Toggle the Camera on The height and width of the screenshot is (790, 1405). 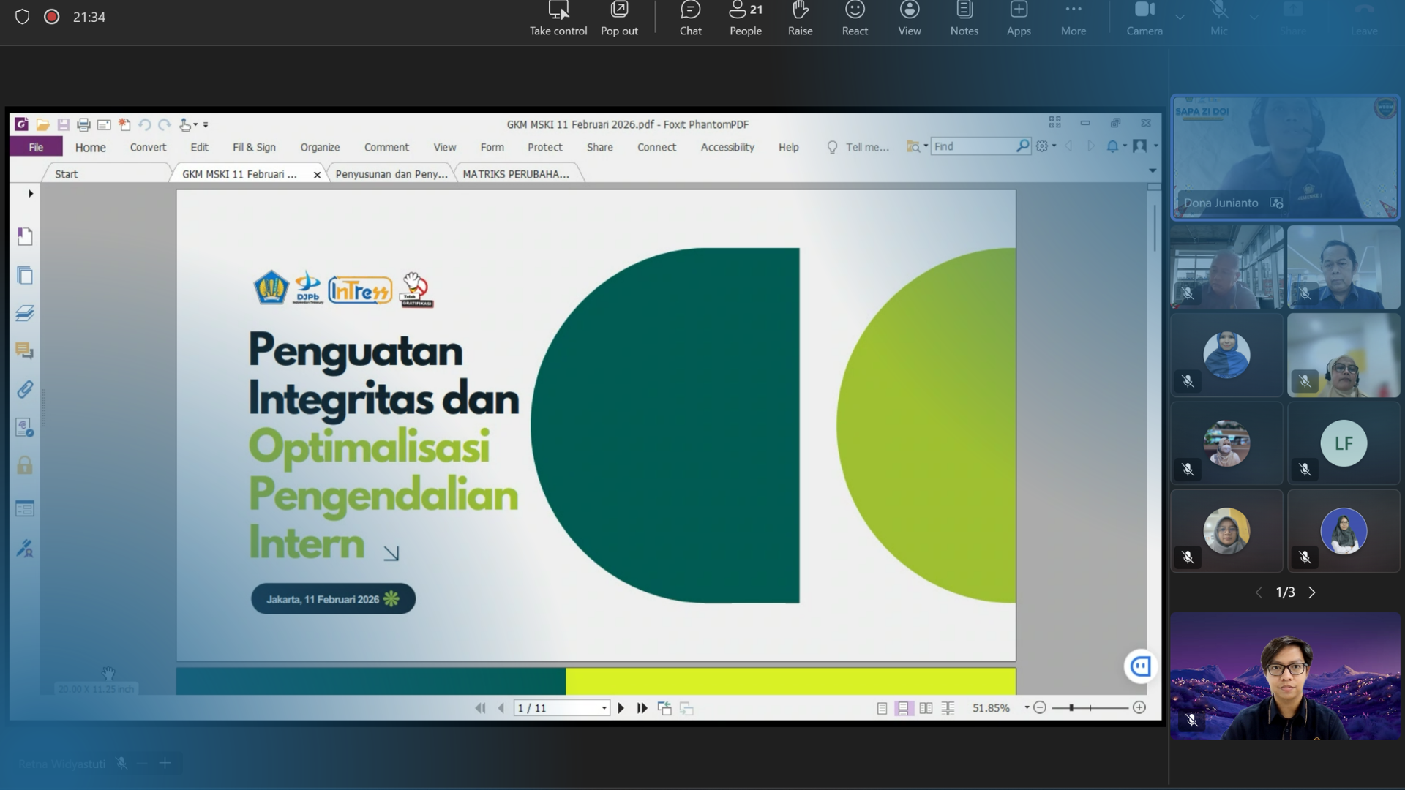[x=1144, y=18]
